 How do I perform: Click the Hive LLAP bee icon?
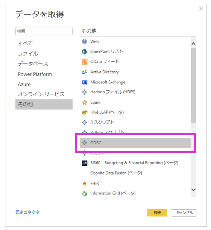pyautogui.click(x=85, y=113)
